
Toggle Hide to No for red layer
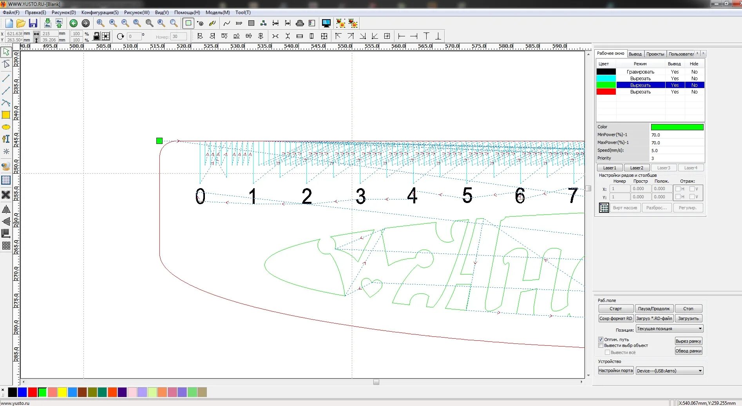pyautogui.click(x=694, y=92)
